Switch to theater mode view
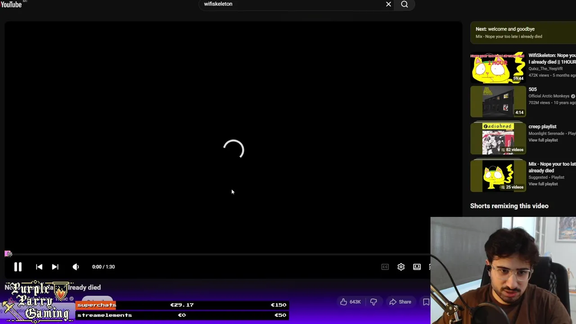 [x=417, y=267]
